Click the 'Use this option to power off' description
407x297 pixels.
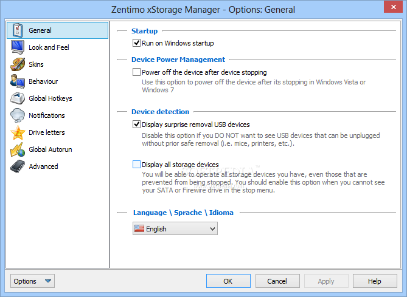pyautogui.click(x=254, y=86)
